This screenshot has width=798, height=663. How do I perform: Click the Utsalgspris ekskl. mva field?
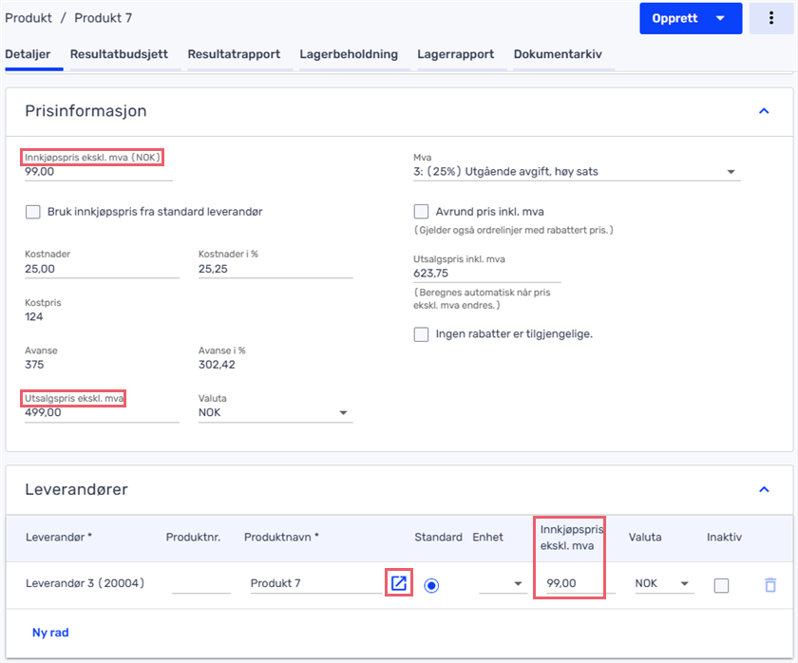point(102,412)
